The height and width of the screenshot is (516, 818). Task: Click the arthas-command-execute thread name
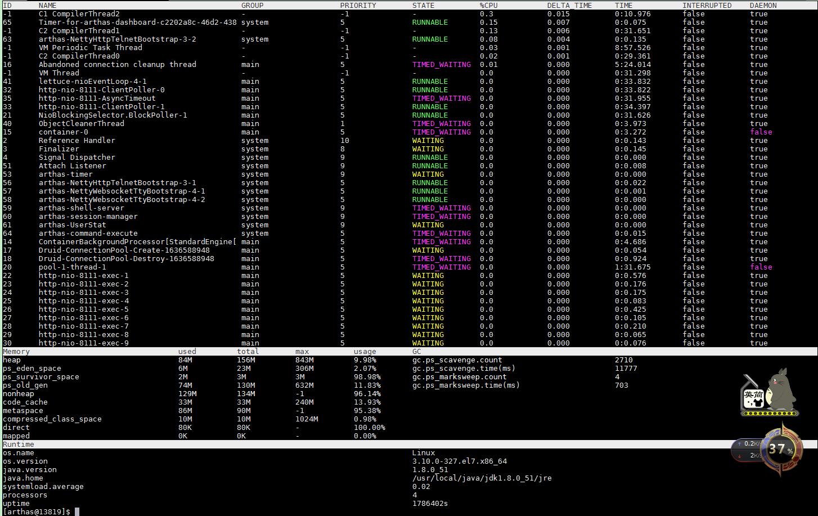[88, 233]
